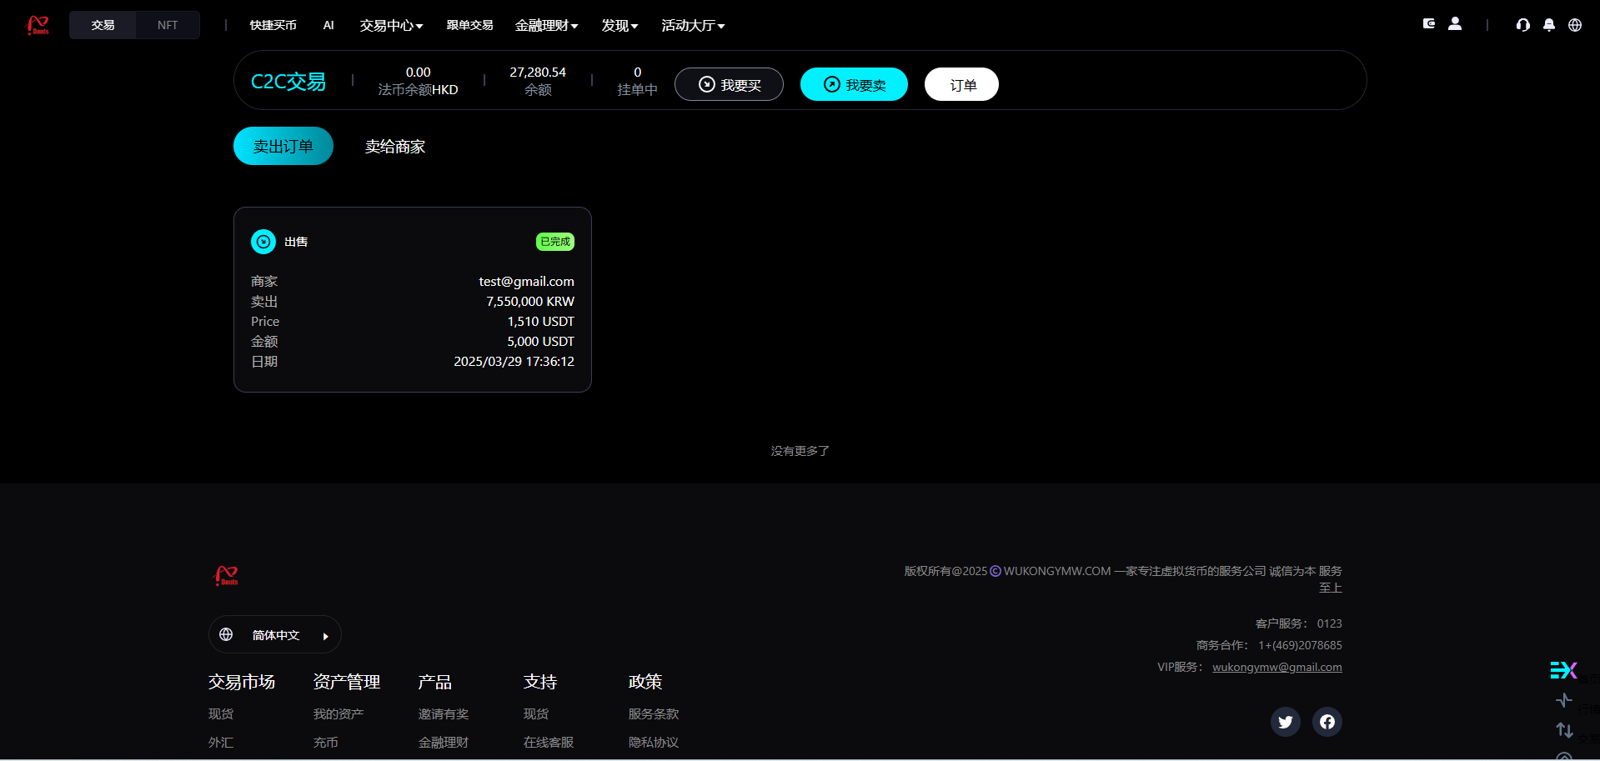Select the 行情 chart icon in right sidebar
The height and width of the screenshot is (761, 1600).
coord(1564,700)
